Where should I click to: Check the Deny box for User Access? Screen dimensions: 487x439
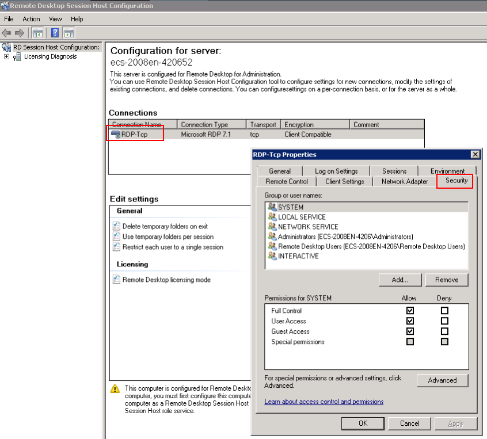coord(444,321)
